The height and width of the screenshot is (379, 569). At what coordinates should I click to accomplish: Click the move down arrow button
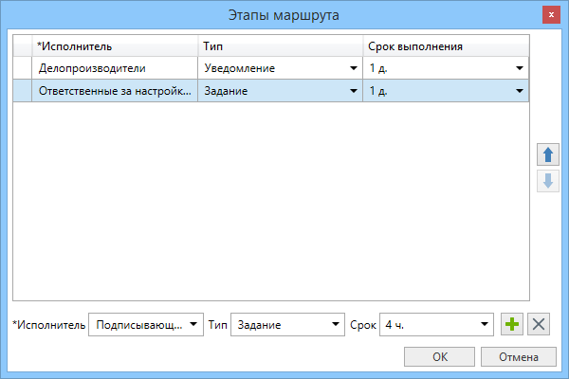pos(547,180)
